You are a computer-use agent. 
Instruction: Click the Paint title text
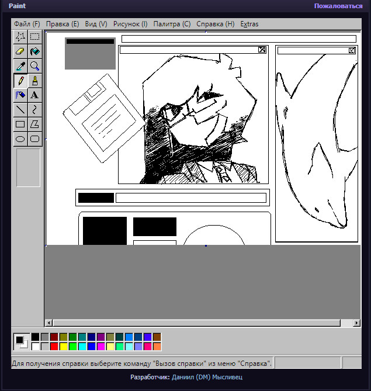17,6
